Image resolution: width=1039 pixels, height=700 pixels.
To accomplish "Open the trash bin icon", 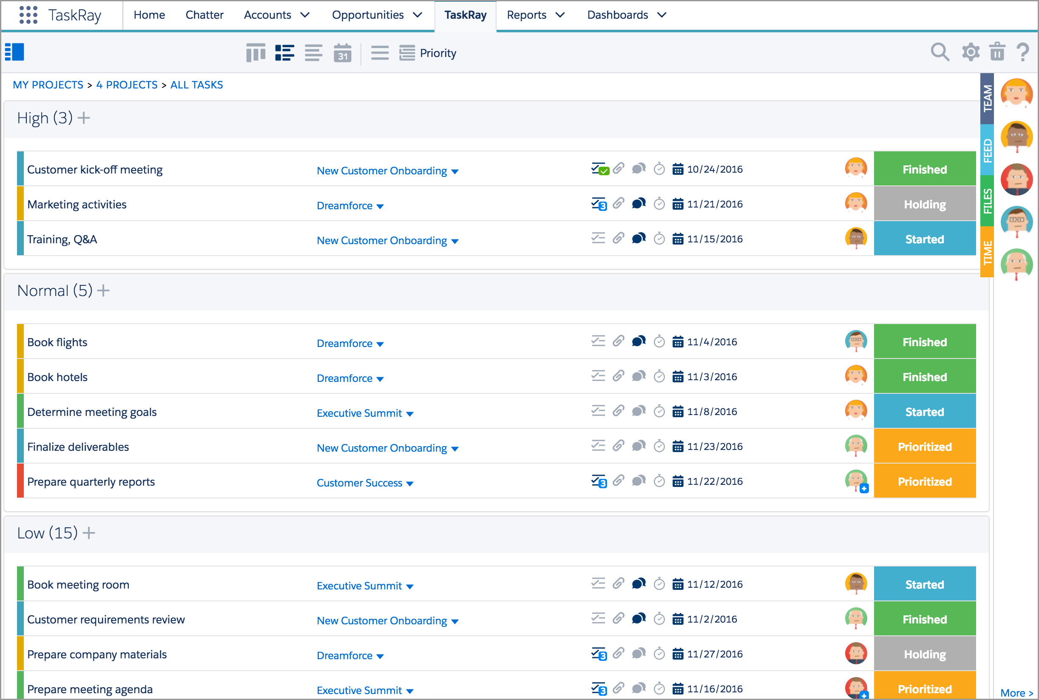I will click(997, 52).
